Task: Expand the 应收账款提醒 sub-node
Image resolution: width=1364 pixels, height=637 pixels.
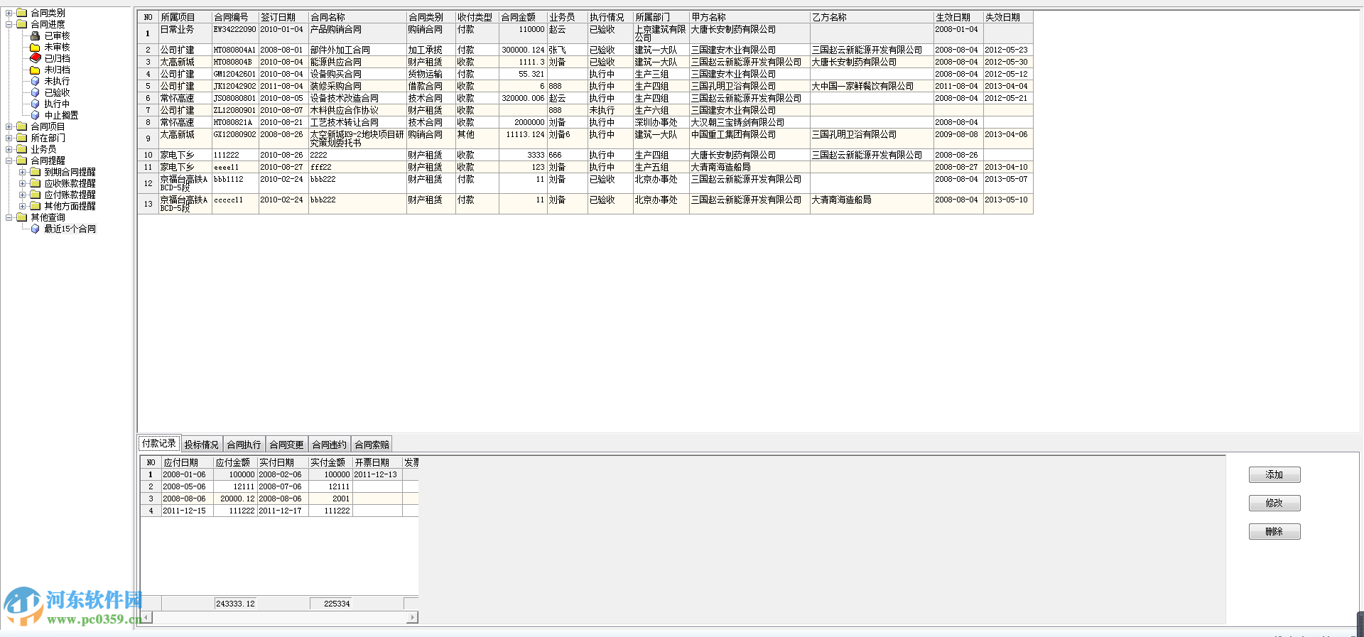Action: tap(23, 183)
